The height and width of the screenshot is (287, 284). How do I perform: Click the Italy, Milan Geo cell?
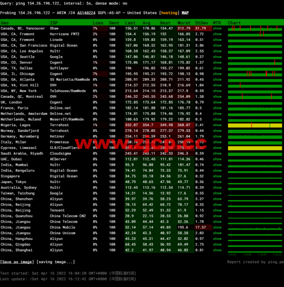[x=13, y=142]
